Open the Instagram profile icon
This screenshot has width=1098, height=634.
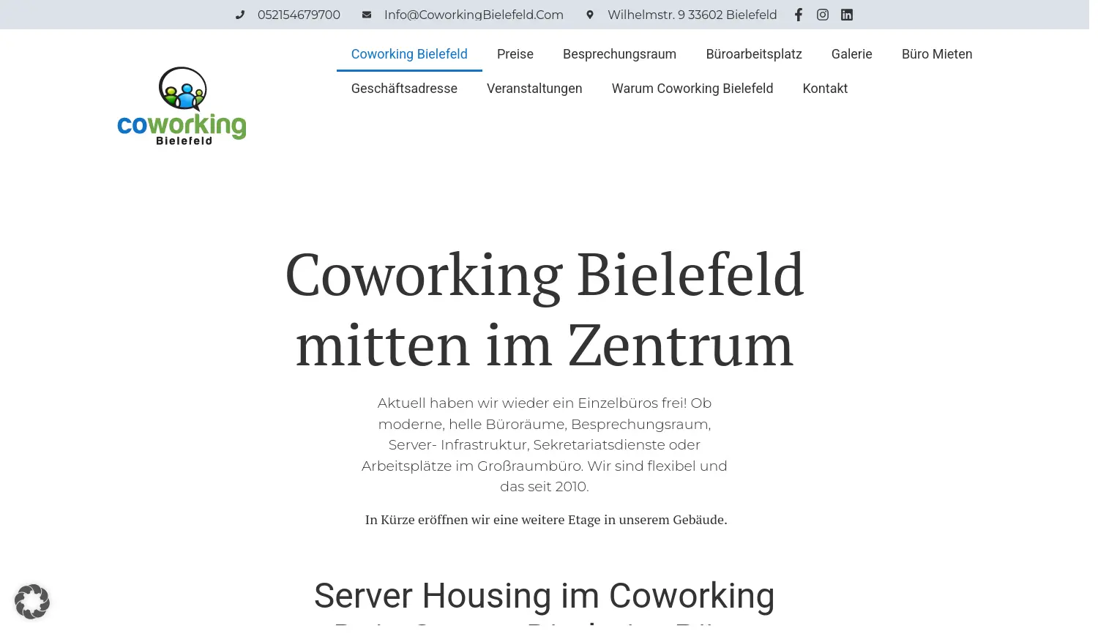click(x=823, y=15)
